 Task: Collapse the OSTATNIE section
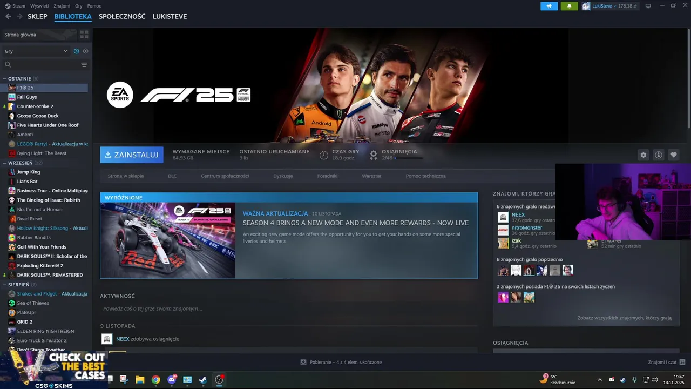(5, 79)
